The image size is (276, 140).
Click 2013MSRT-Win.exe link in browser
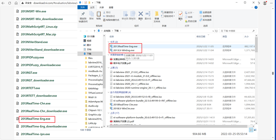pyautogui.click(x=34, y=11)
